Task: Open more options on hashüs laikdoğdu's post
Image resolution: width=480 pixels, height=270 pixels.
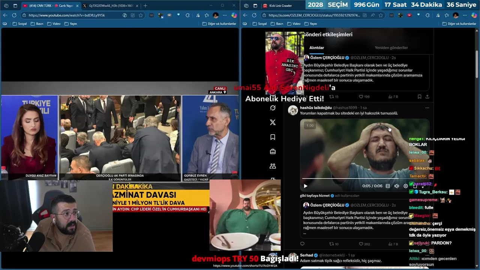Action: click(427, 108)
